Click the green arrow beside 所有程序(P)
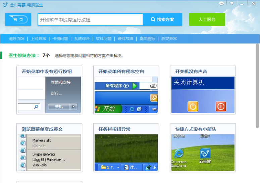 135,86
